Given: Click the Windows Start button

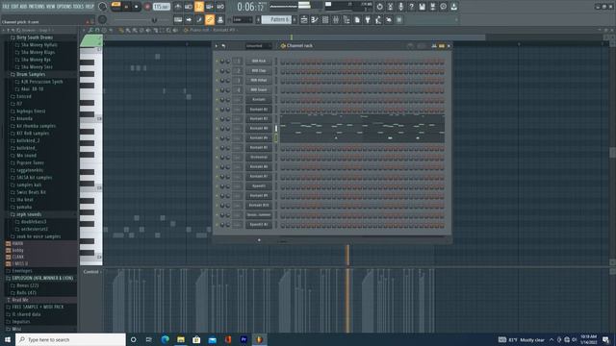Looking at the screenshot, I should pos(7,339).
